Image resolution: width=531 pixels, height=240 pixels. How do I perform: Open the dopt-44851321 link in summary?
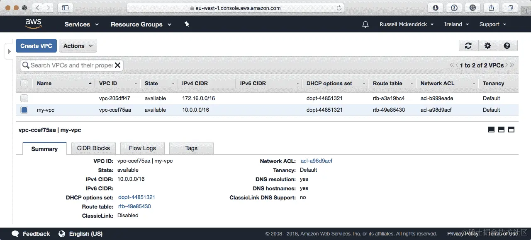[136, 197]
